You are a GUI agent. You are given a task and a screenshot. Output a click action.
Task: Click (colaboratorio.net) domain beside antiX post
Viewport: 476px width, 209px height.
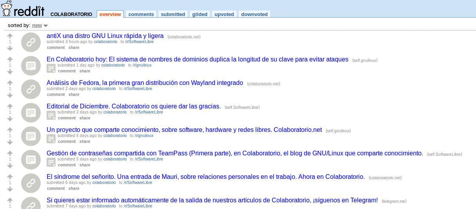[184, 37]
